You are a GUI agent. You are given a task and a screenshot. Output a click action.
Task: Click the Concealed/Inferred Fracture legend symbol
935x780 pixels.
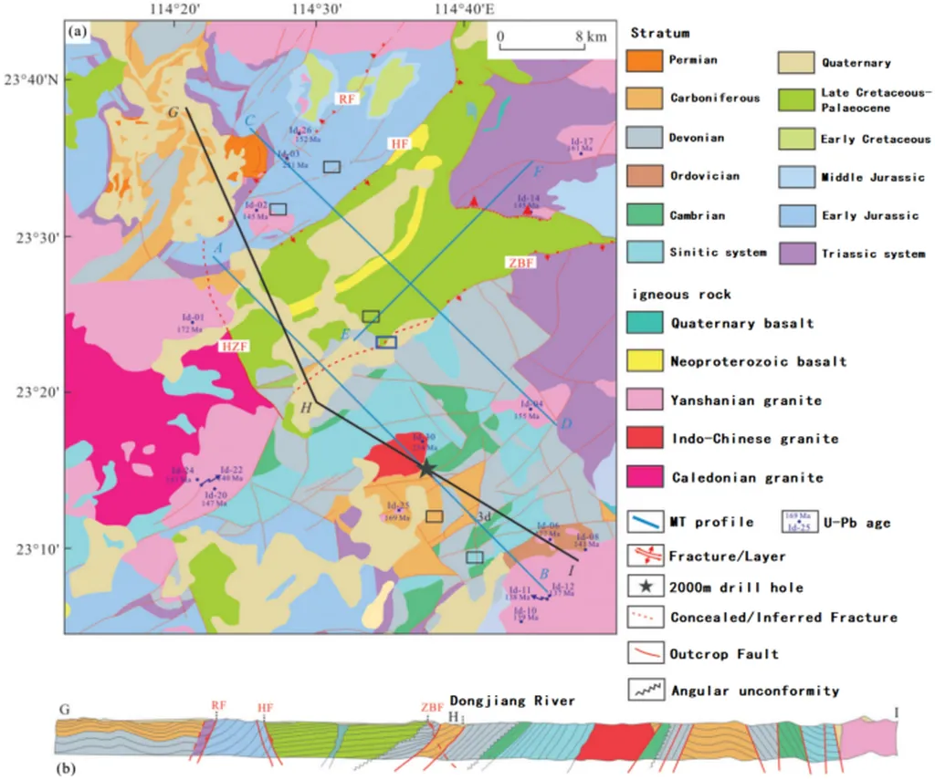pos(646,618)
